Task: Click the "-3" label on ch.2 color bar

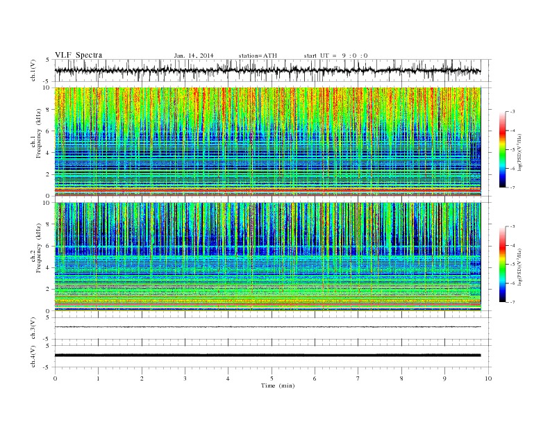Action: 512,226
